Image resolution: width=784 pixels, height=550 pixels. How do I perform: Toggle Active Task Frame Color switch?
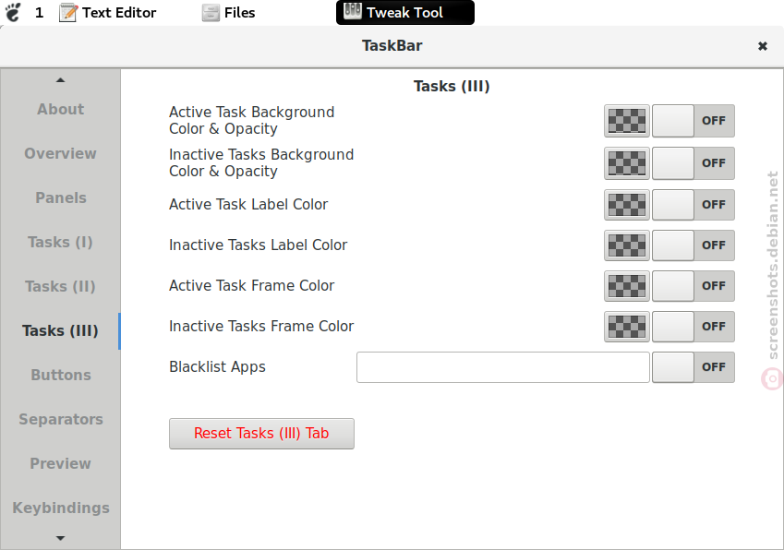(693, 286)
